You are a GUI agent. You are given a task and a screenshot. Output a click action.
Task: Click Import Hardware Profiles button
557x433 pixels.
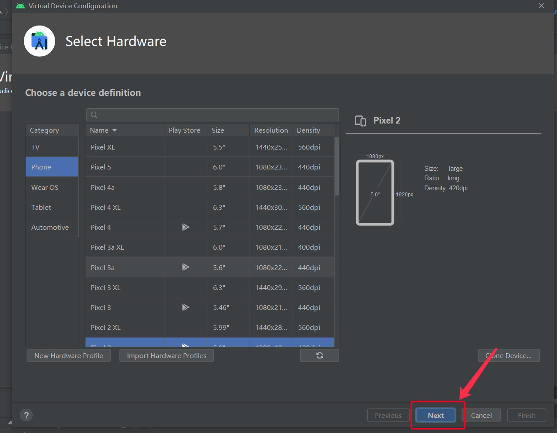point(167,355)
